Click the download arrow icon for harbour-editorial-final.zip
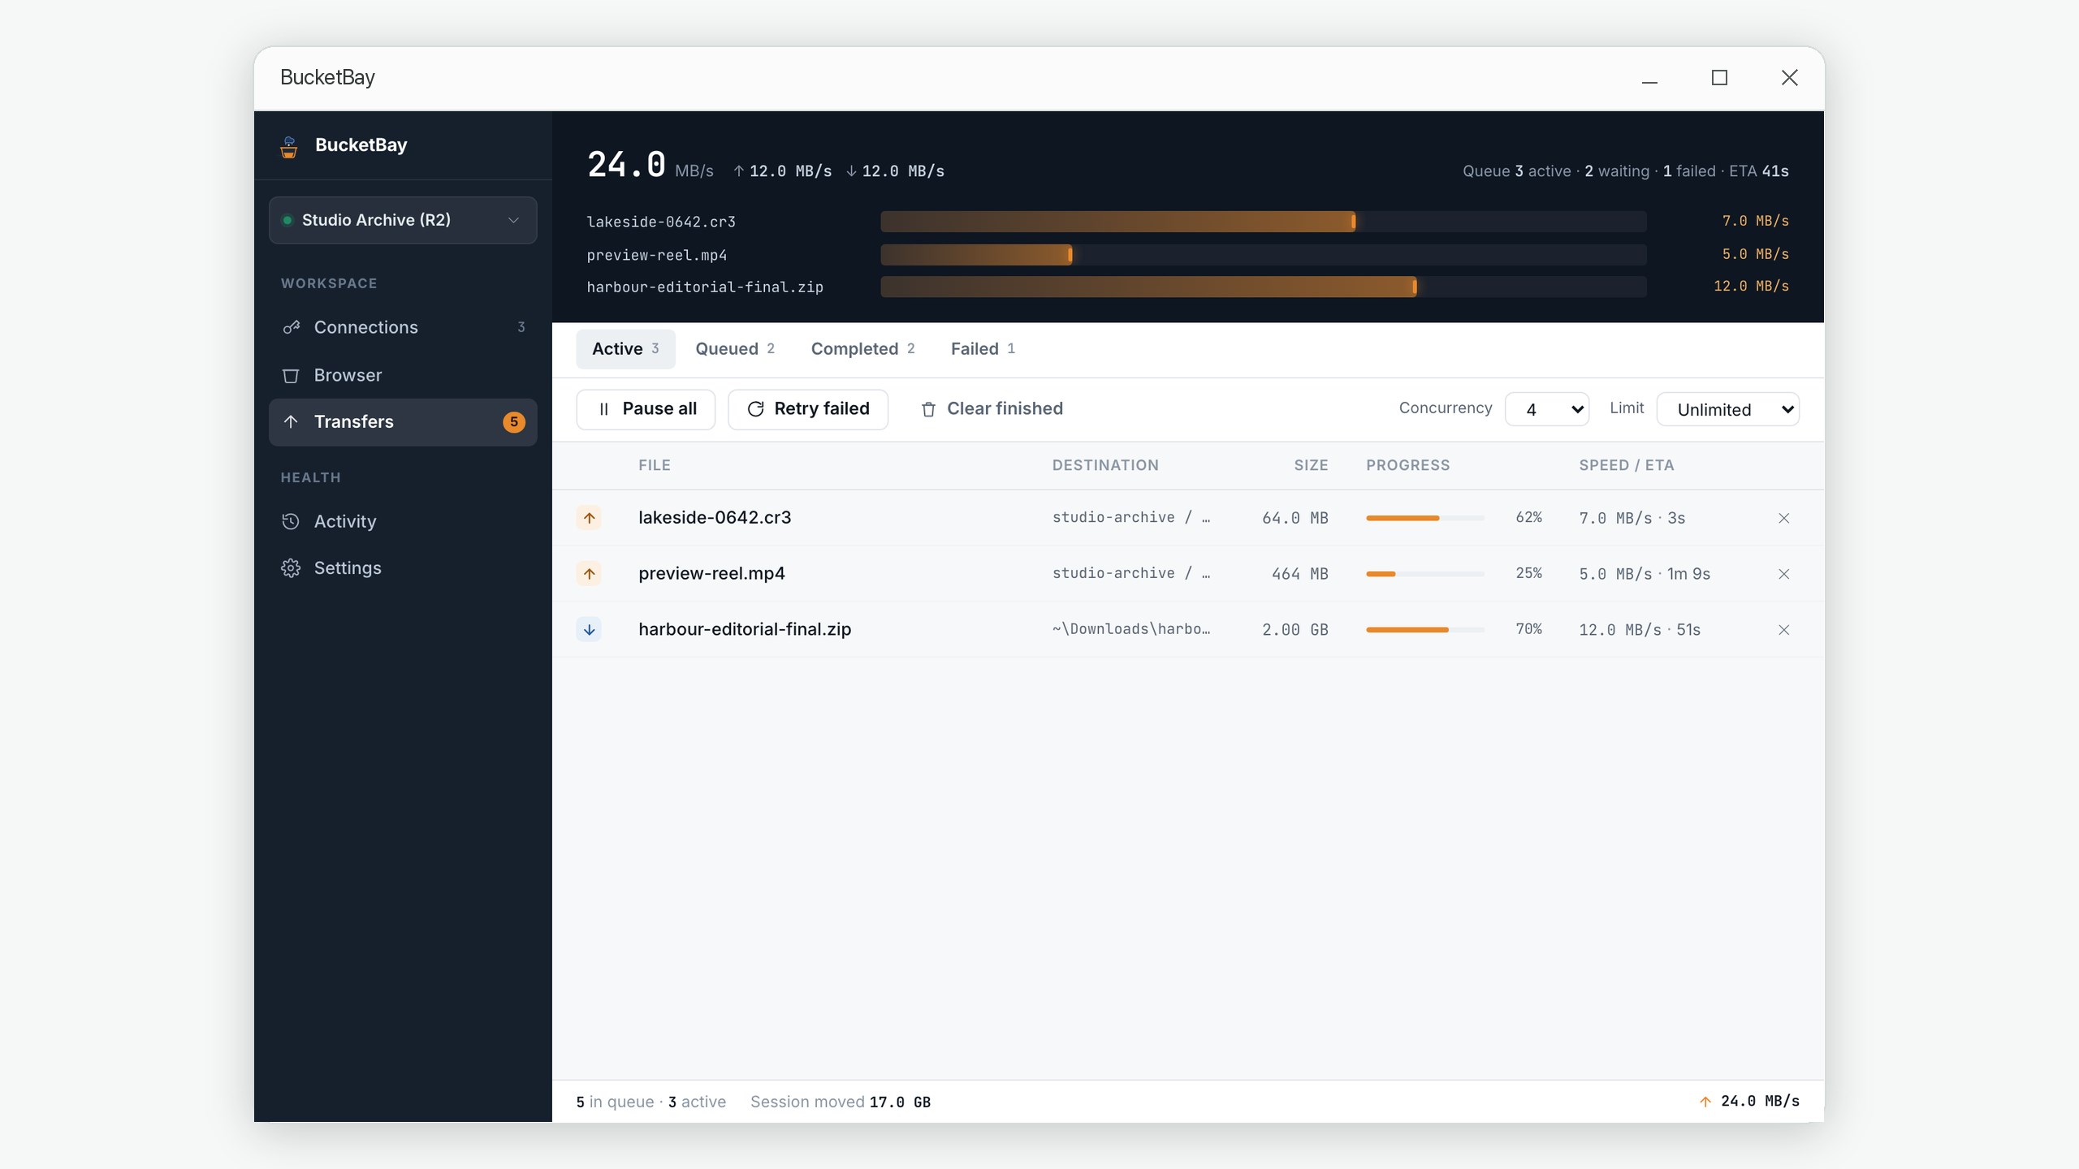The height and width of the screenshot is (1169, 2079). point(589,630)
